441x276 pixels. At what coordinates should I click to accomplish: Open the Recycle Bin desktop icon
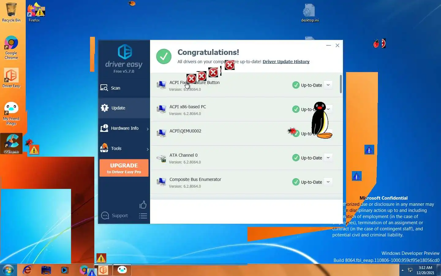pos(11,13)
